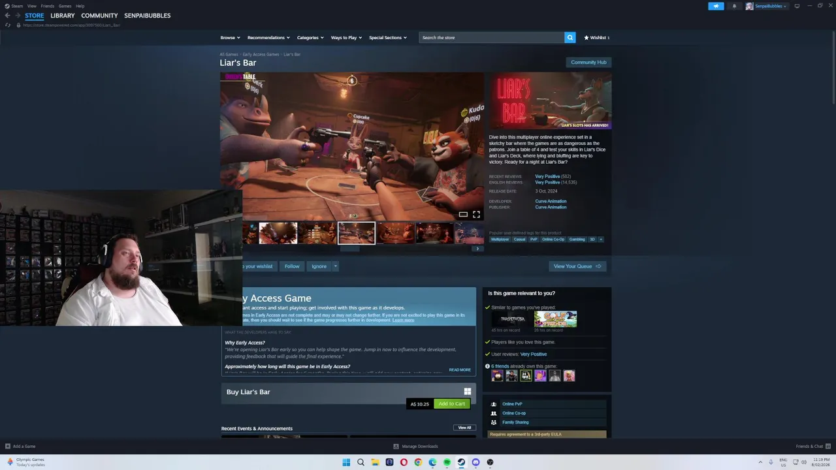
Task: Click View All for recent events
Action: click(464, 428)
